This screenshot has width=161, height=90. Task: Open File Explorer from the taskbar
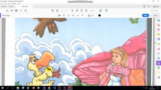point(18,88)
